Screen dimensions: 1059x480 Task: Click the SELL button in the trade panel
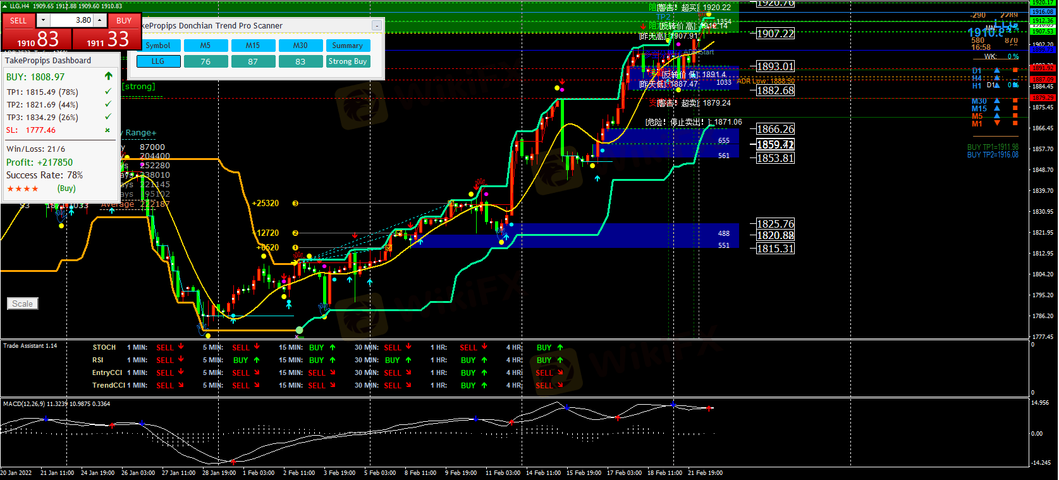[18, 21]
